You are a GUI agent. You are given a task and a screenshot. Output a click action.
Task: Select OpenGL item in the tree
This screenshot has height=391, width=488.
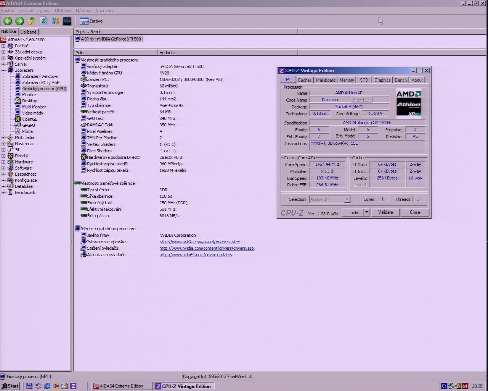[x=29, y=119]
